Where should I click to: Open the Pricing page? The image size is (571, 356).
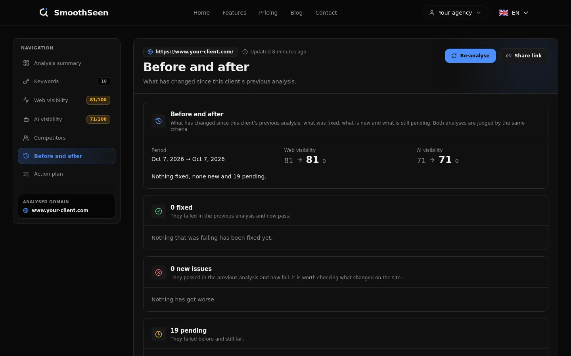[x=268, y=13]
